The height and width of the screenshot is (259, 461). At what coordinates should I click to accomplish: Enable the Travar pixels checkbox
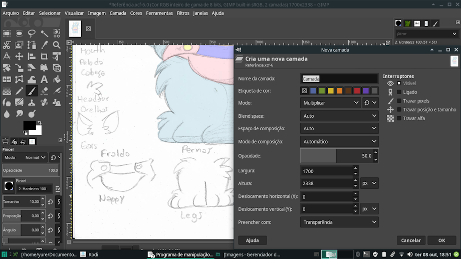coord(399,101)
